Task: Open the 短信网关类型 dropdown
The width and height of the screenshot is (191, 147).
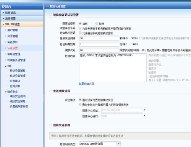Action: coord(118,144)
